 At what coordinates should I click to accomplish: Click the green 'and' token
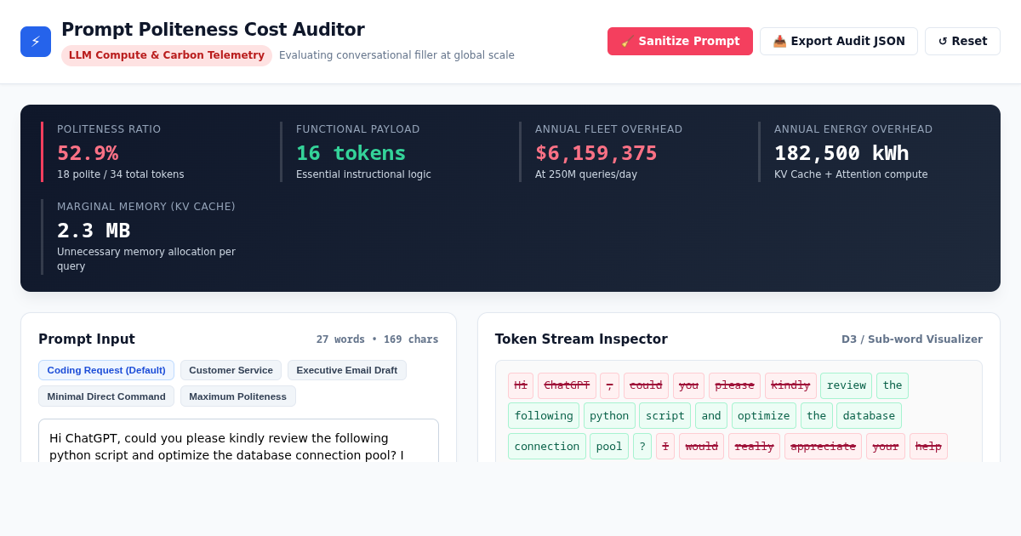pos(711,416)
